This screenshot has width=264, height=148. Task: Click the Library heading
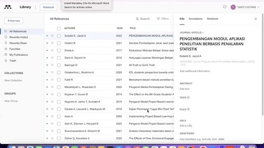pos(25,7)
